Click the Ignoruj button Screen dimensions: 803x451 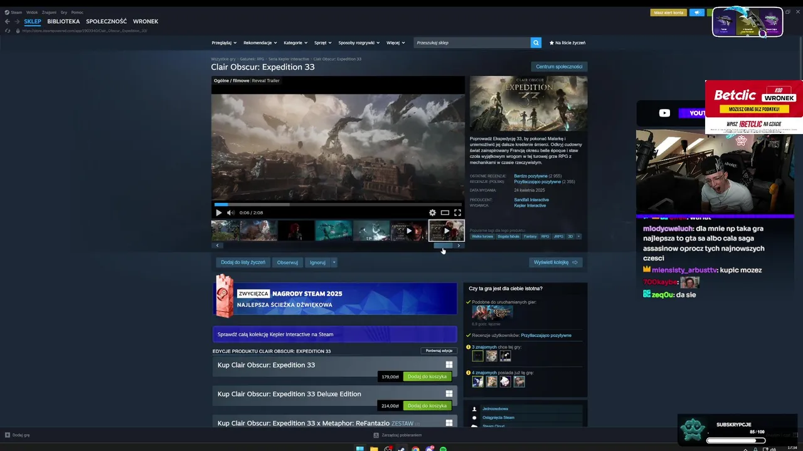317,262
